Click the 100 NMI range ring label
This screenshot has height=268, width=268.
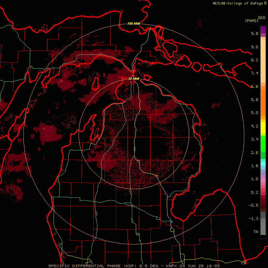[134, 24]
